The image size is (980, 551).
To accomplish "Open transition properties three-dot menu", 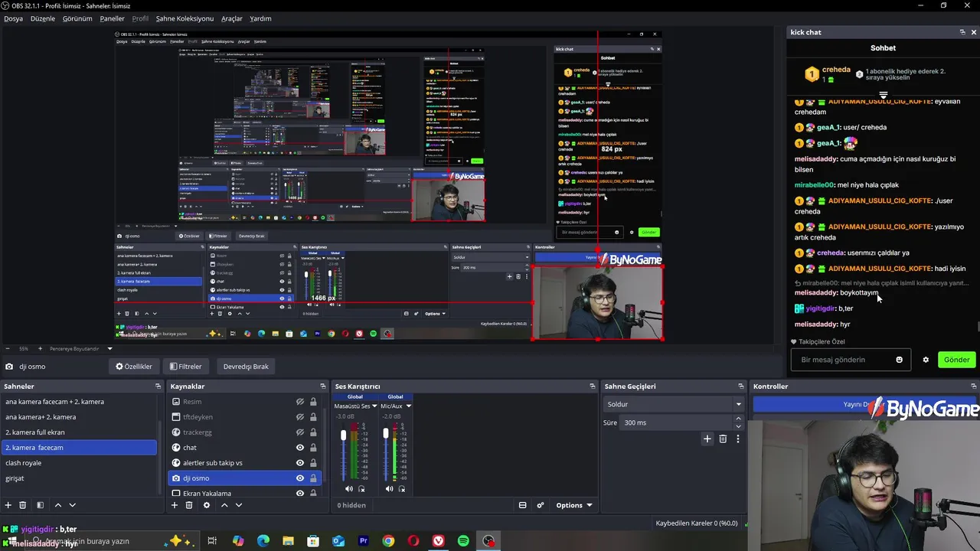I will click(x=738, y=439).
